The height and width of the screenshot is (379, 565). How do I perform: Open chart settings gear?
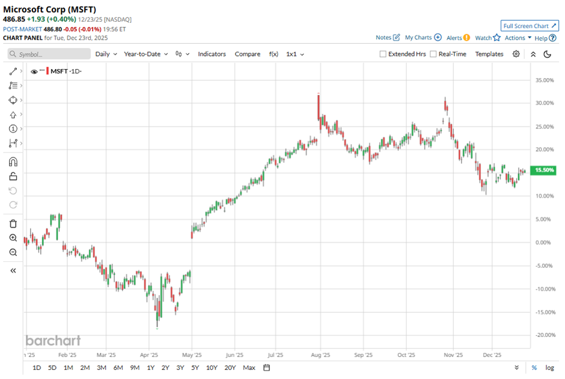516,54
